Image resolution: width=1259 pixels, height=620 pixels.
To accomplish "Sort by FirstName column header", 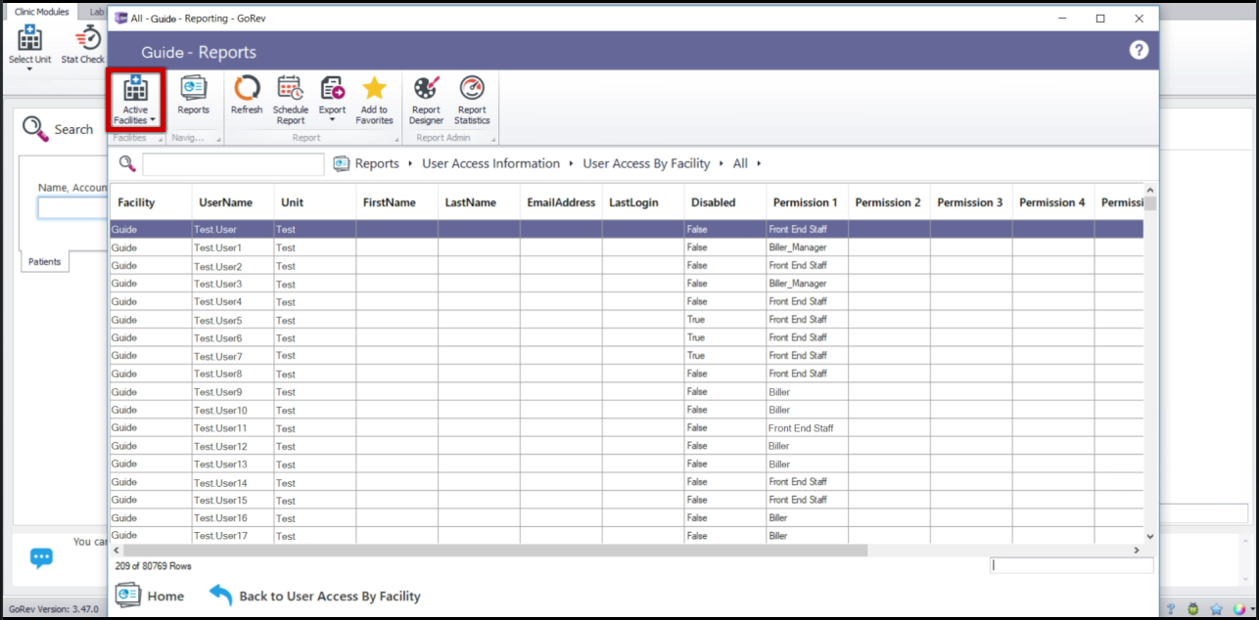I will [x=397, y=202].
